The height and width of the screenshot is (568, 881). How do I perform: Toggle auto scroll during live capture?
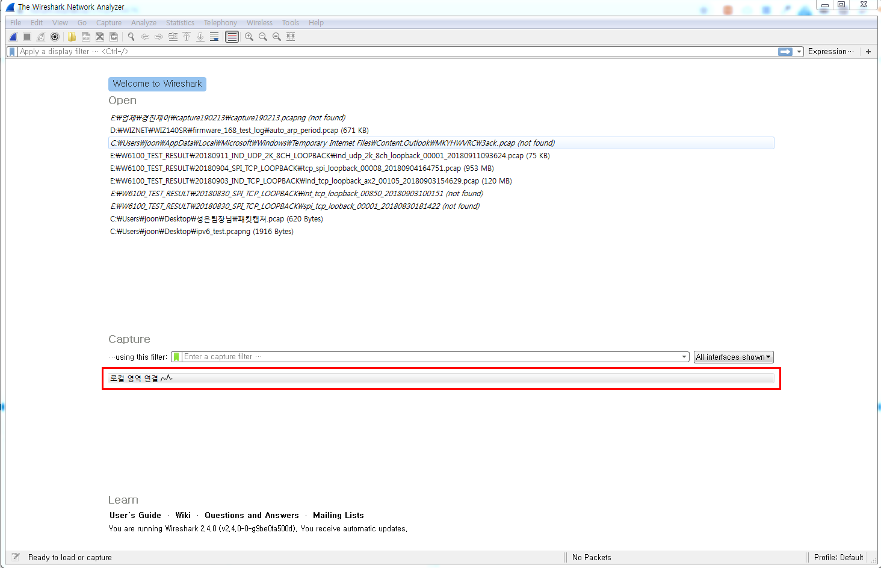point(214,37)
